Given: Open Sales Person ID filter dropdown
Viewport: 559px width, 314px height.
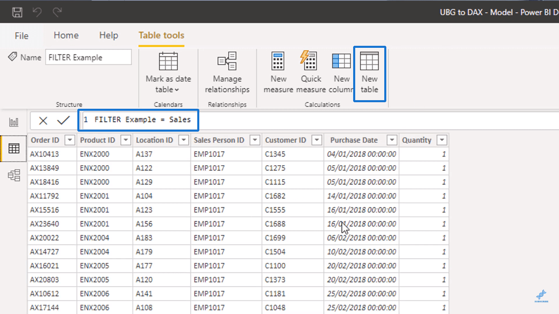Looking at the screenshot, I should (x=255, y=140).
